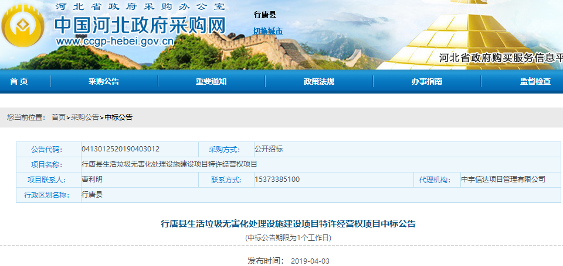Open 重要通知 in the navigation bar

tap(211, 81)
